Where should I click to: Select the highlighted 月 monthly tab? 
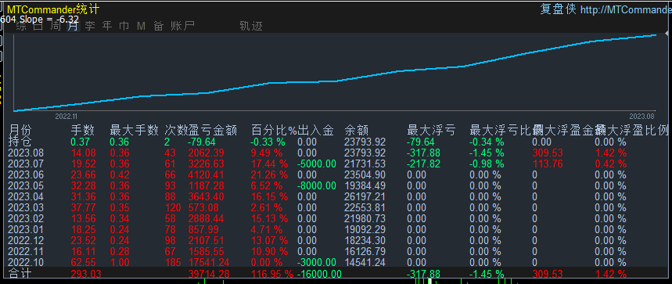(x=73, y=26)
